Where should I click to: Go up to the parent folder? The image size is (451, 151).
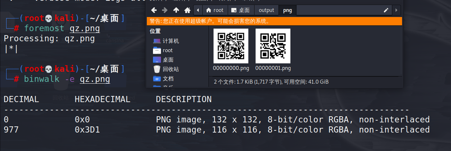[176, 10]
